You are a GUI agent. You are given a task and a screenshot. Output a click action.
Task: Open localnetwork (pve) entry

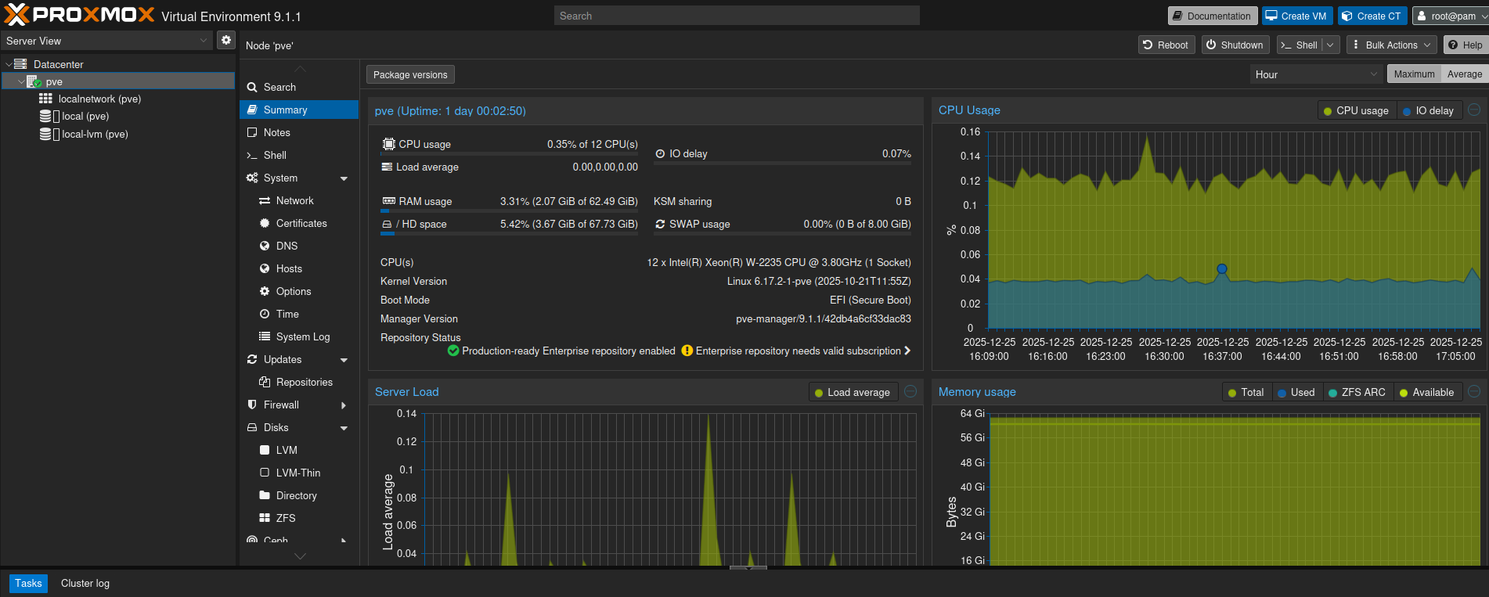coord(99,99)
